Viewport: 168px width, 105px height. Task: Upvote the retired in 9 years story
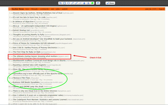coord(12,95)
